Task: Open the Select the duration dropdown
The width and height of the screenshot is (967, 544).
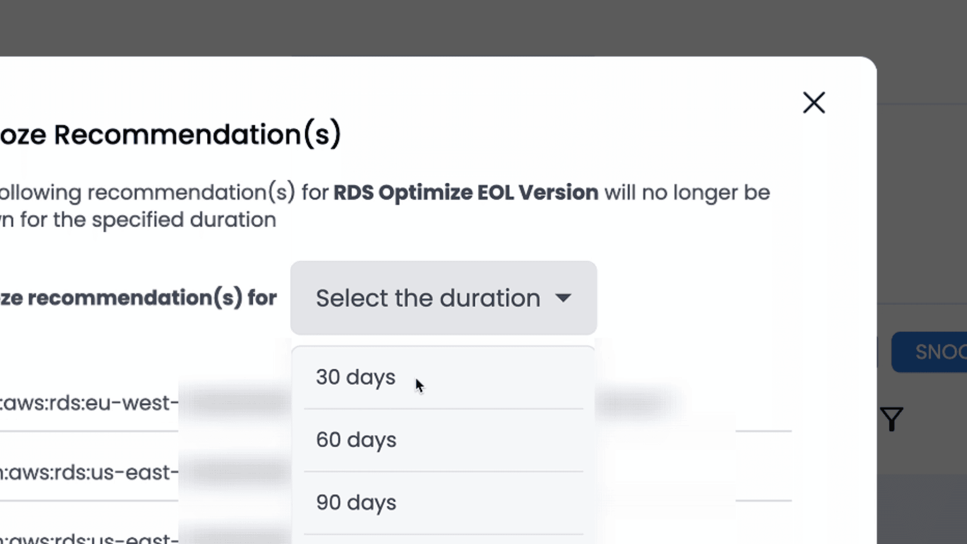Action: tap(443, 298)
